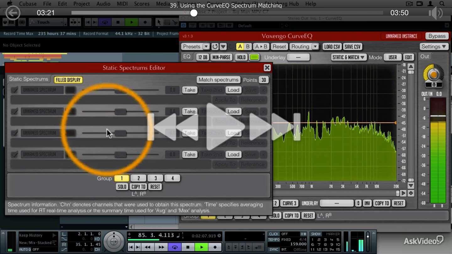Click the green Play button in the Transport panel
This screenshot has width=452, height=254.
[x=202, y=247]
